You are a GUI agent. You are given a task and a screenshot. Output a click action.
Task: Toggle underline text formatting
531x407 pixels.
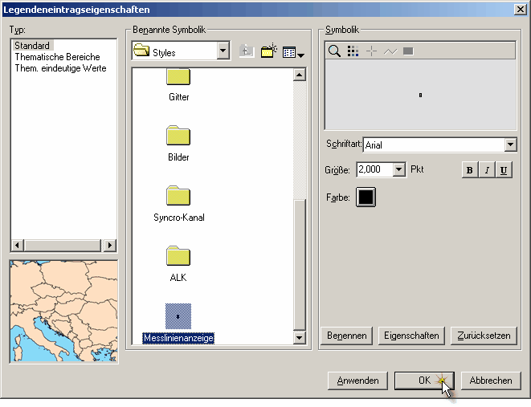click(504, 170)
